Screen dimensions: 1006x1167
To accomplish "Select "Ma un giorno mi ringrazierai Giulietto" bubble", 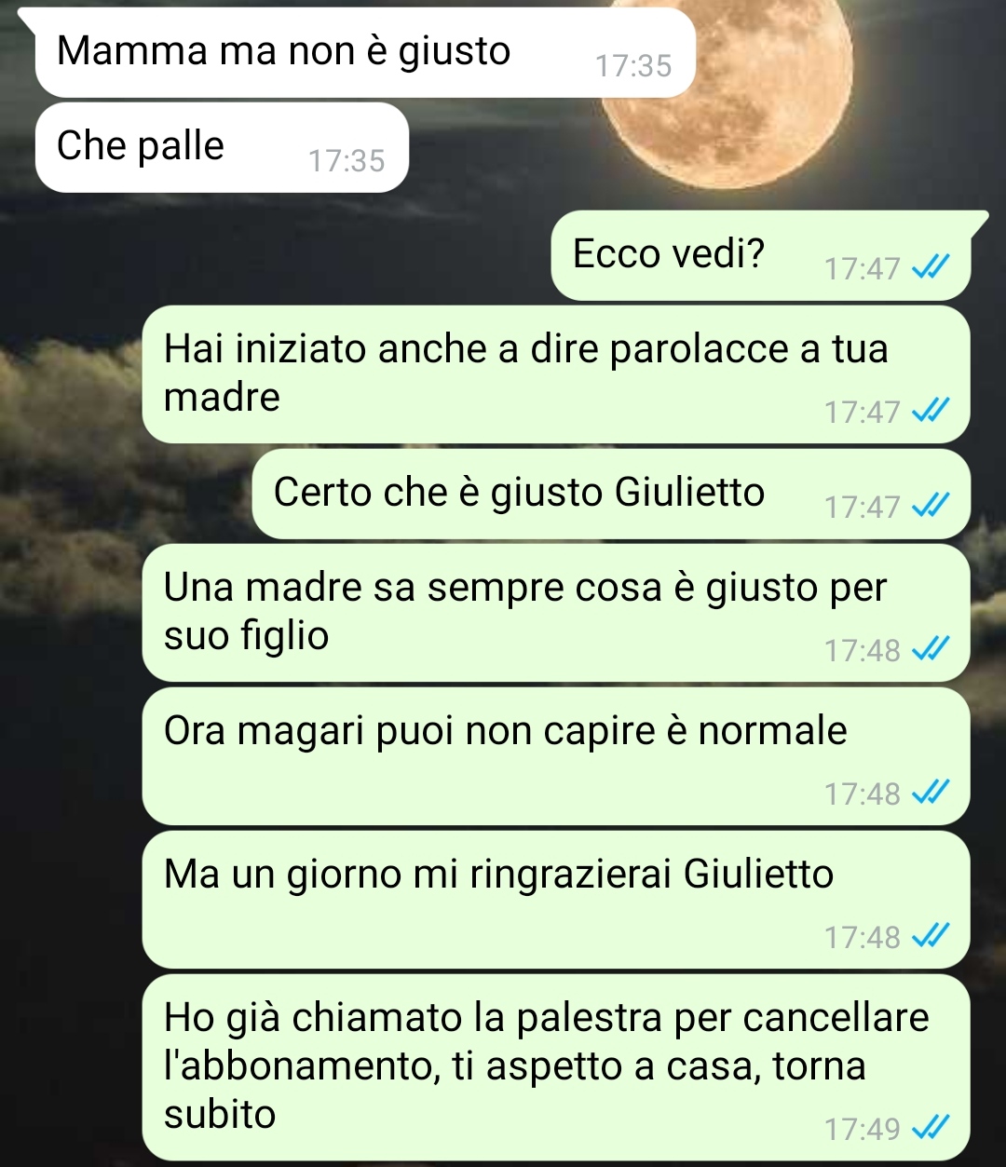I will point(556,900).
